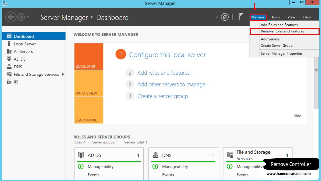The image size is (321, 181).
Task: Click Configure this local server link
Action: click(167, 55)
